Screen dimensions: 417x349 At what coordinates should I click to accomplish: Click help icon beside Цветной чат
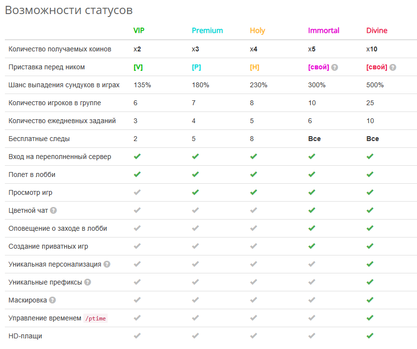tap(53, 210)
